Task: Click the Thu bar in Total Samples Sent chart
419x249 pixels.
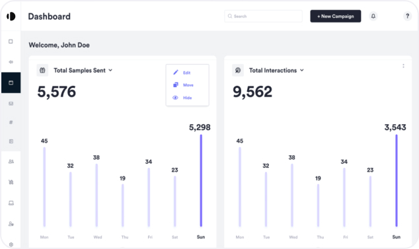Action: coord(123,205)
